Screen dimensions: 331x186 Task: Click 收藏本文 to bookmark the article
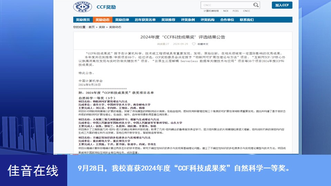203,44
